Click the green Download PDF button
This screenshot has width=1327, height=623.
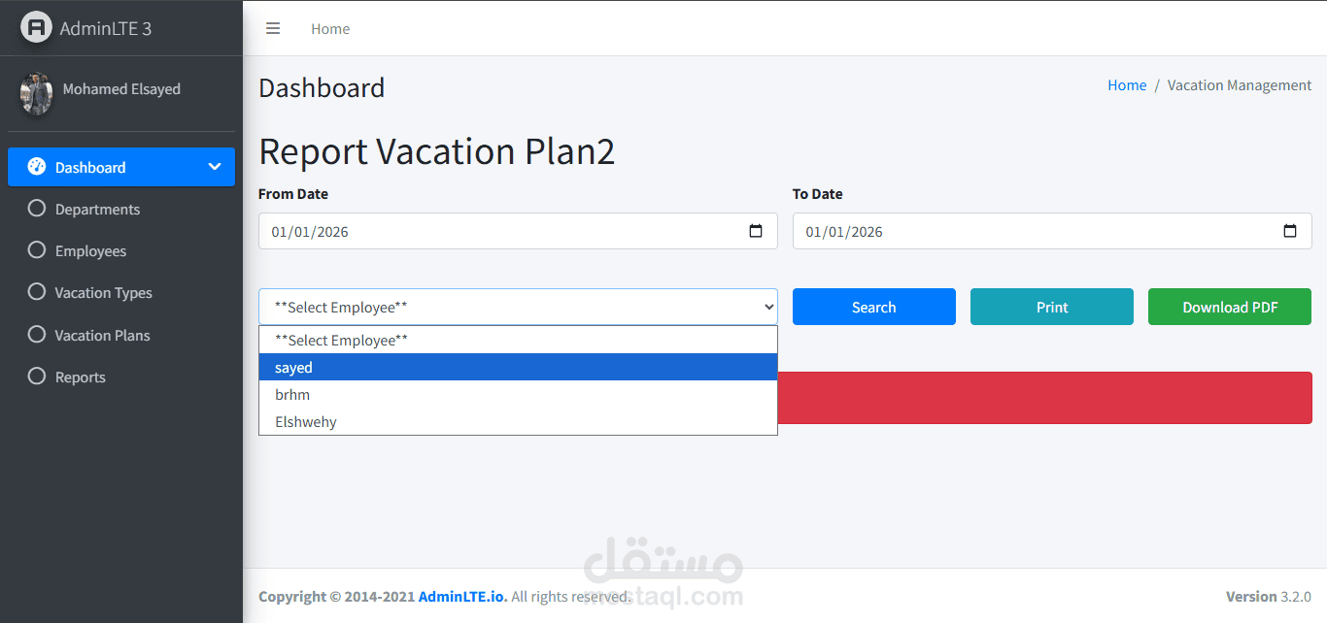pyautogui.click(x=1230, y=307)
